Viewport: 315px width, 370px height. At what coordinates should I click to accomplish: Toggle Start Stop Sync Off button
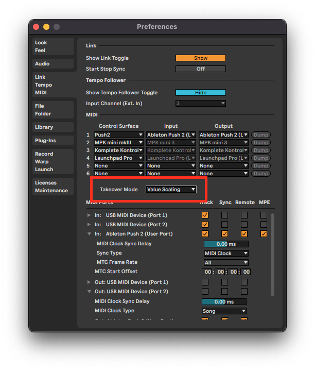pos(200,69)
